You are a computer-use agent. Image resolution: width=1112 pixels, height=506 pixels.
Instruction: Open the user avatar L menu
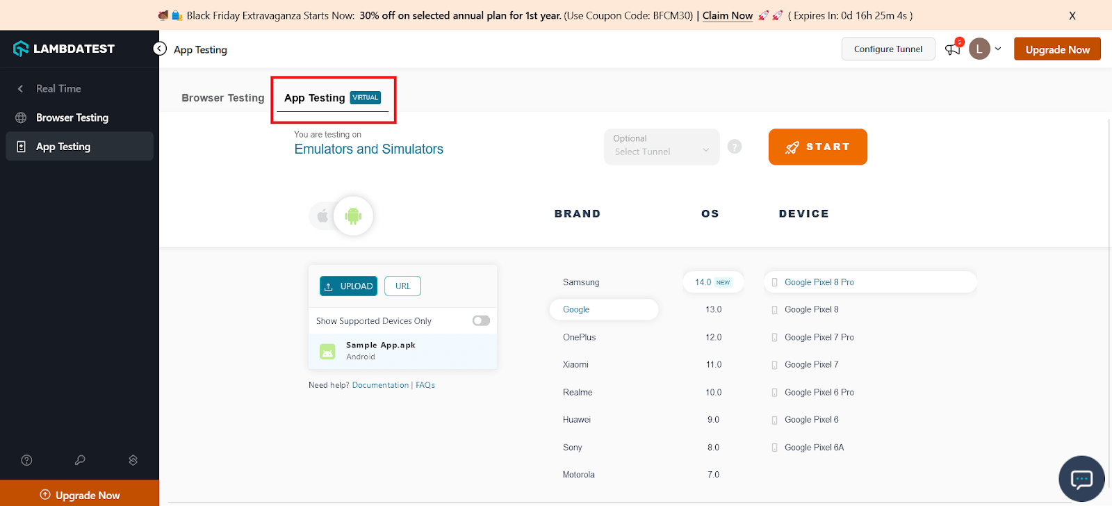tap(979, 49)
